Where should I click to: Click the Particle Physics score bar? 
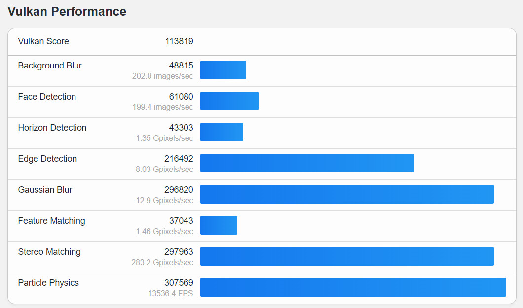point(353,287)
